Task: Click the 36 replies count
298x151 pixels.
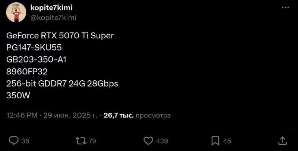Action: click(x=25, y=141)
